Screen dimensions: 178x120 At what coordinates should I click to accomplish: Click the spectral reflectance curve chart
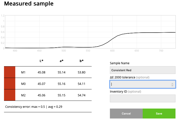click(90, 32)
